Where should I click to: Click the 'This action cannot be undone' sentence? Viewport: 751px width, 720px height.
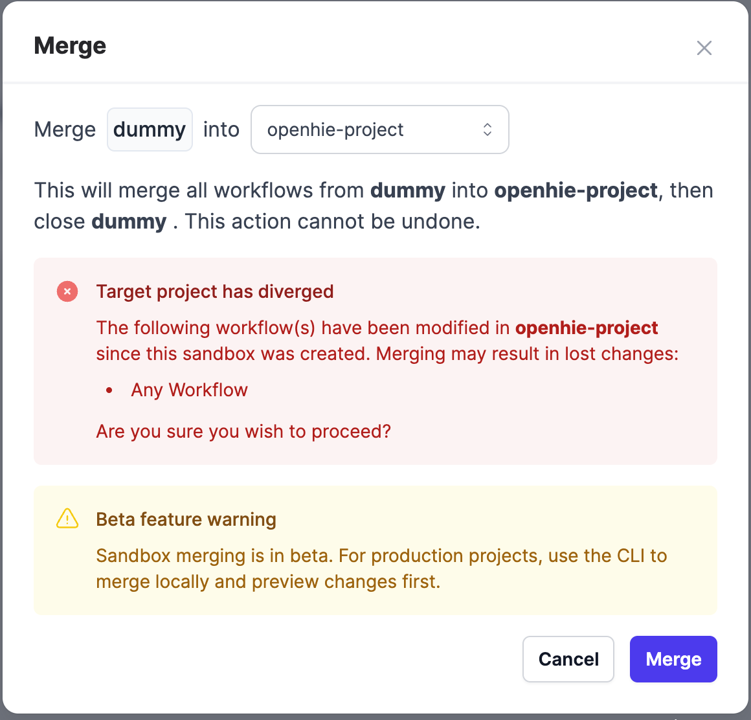[x=332, y=221]
